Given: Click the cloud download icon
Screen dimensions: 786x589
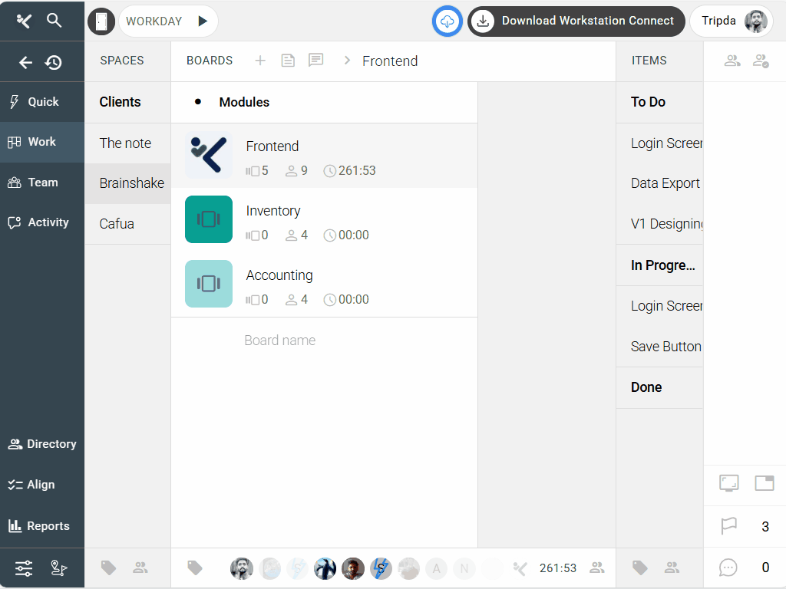Looking at the screenshot, I should [x=447, y=21].
